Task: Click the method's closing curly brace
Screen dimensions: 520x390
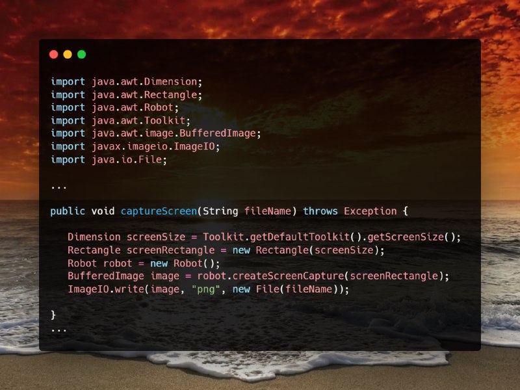Action: [x=53, y=315]
